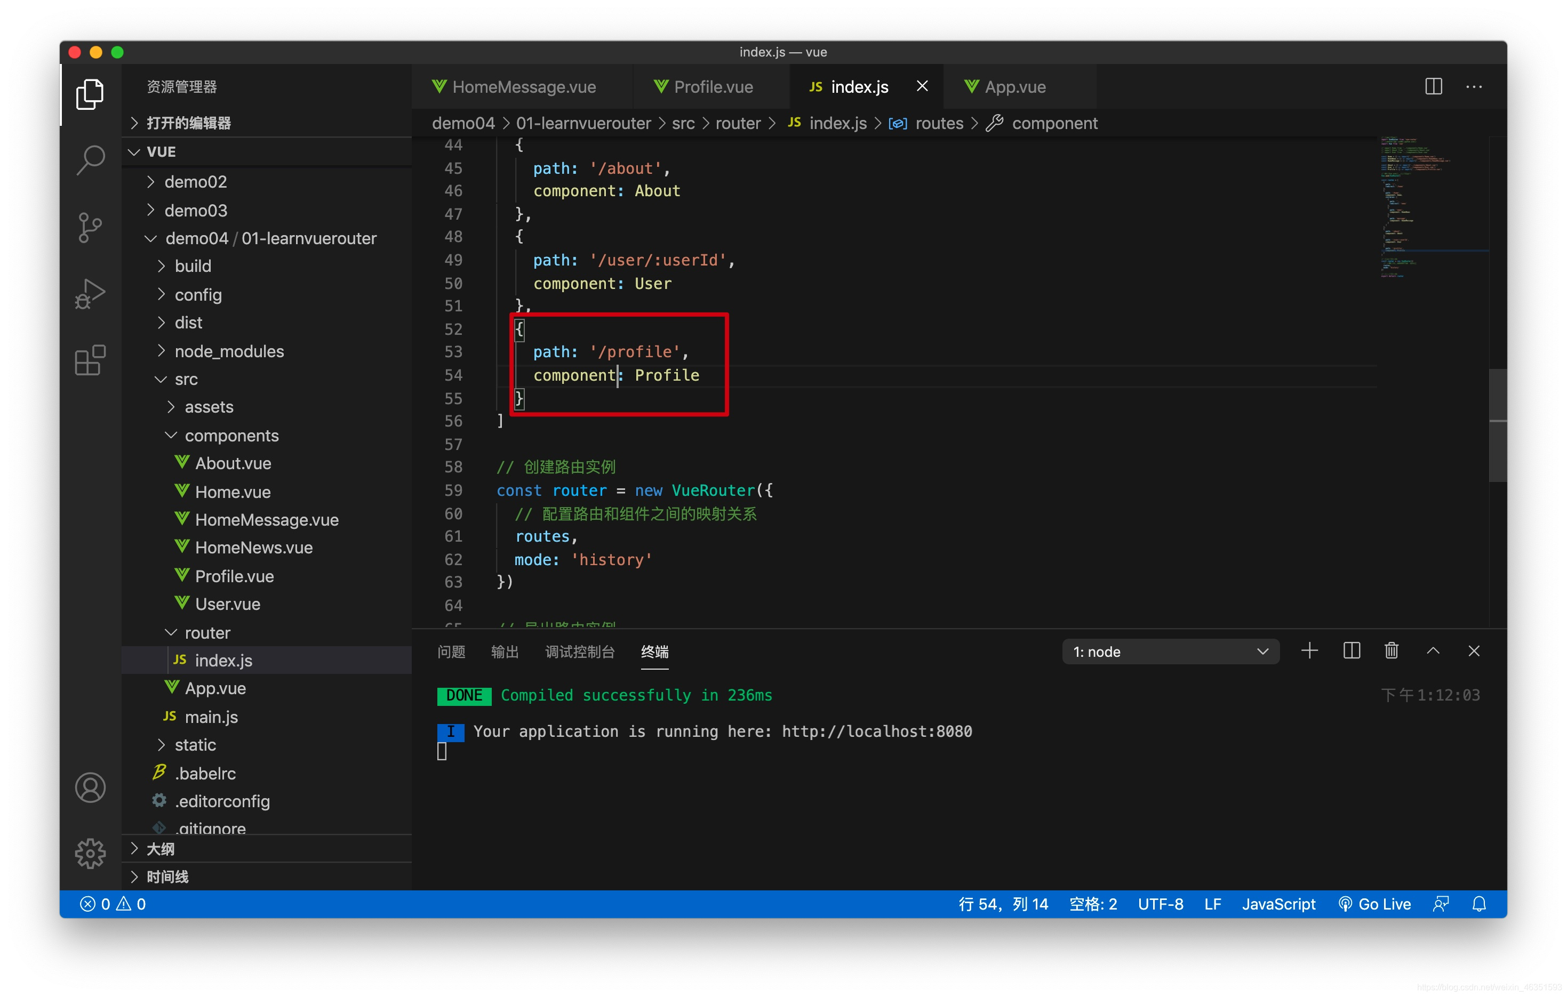This screenshot has height=997, width=1567.
Task: Create a new terminal with plus icon
Action: (1309, 651)
